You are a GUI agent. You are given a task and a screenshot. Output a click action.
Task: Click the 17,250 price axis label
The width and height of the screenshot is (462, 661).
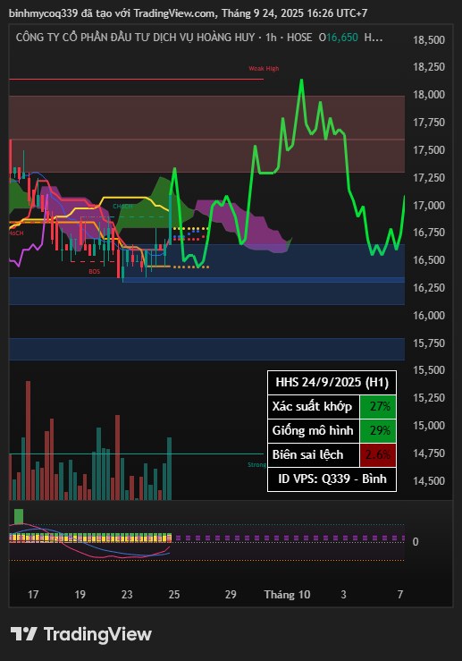click(429, 177)
